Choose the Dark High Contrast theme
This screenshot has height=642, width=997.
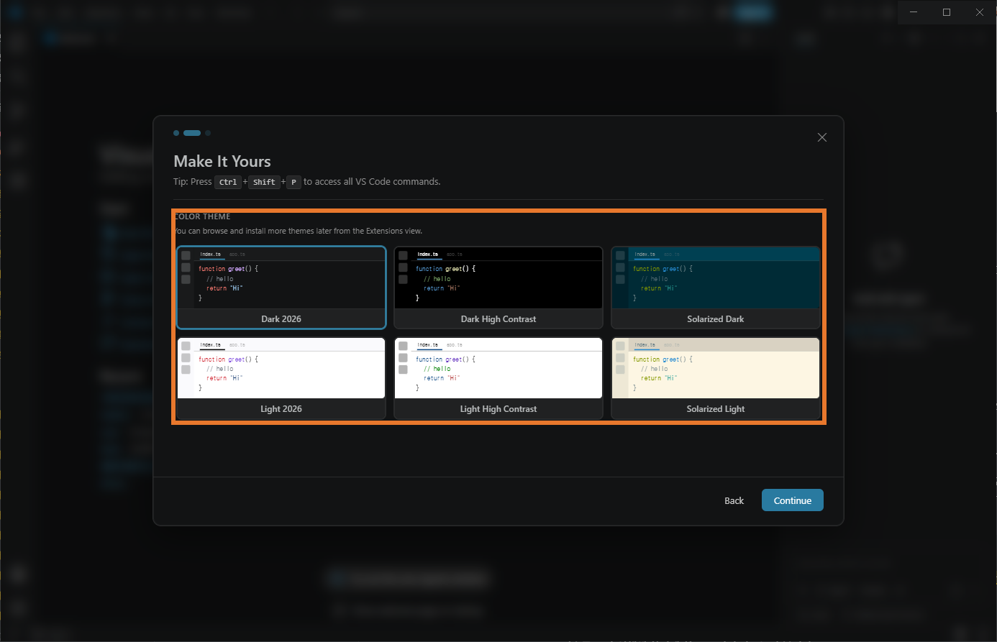click(x=499, y=288)
